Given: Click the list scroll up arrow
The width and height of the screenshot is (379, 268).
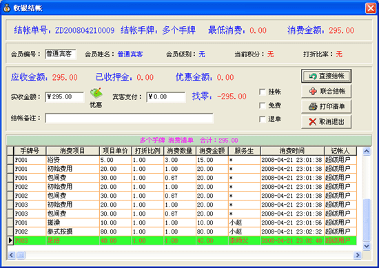Looking at the screenshot, I should tap(367, 152).
